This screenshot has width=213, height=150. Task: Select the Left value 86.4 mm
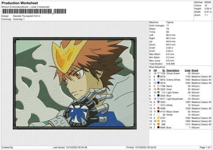pos(171,35)
